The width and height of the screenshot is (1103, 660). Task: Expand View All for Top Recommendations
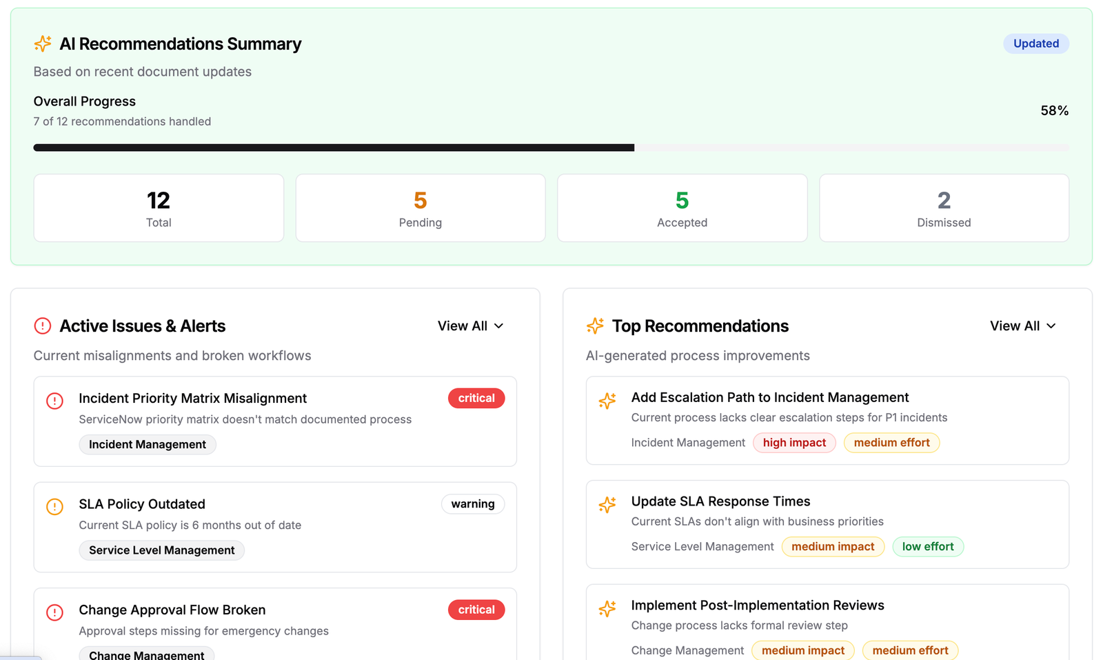pos(1023,326)
